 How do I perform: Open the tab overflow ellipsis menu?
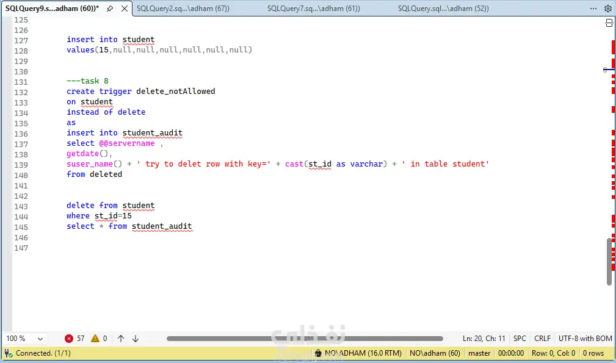[x=593, y=9]
